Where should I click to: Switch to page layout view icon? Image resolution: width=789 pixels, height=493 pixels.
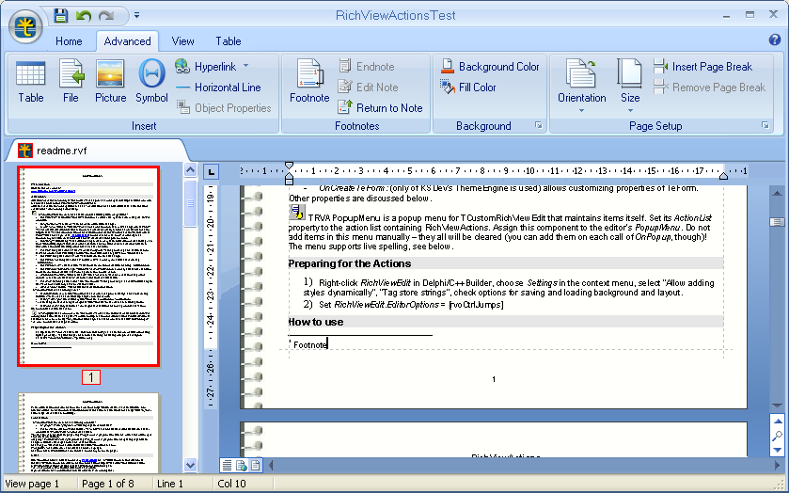[x=256, y=466]
